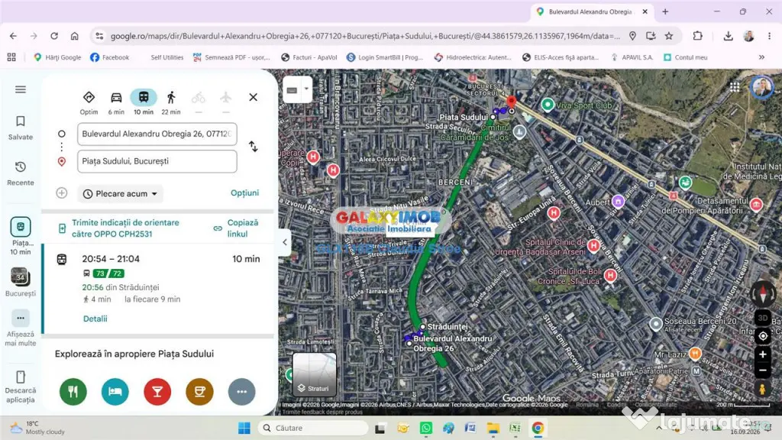
Task: Expand the keyboard input tools dropdown
Action: 306,90
